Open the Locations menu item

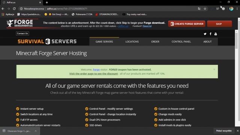tap(132, 42)
